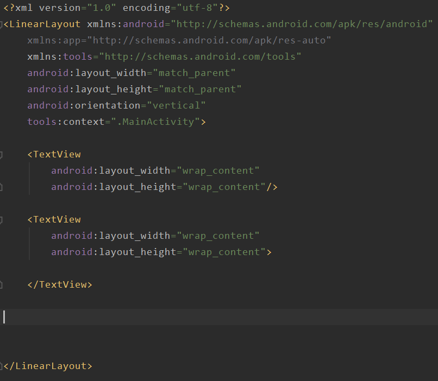Click the orientation "vertical" value

pos(176,105)
